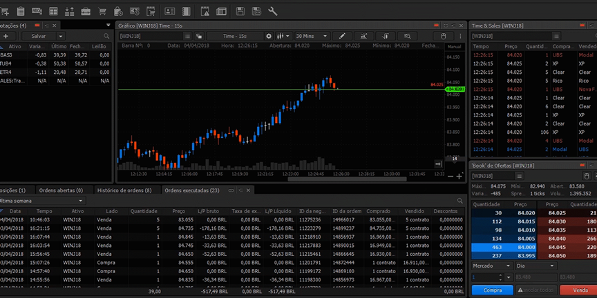Open the Dia validity dropdown
Screen dimensions: 597x298
pos(536,266)
